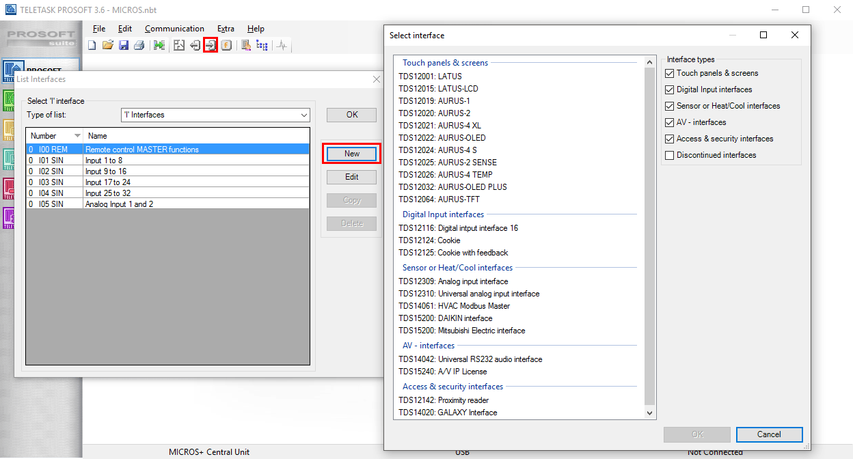The width and height of the screenshot is (853, 459).
Task: Click the New file toolbar icon
Action: 92,46
